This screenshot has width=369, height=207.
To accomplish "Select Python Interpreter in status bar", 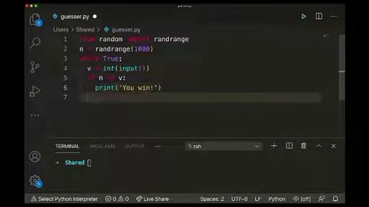I will tap(65, 199).
